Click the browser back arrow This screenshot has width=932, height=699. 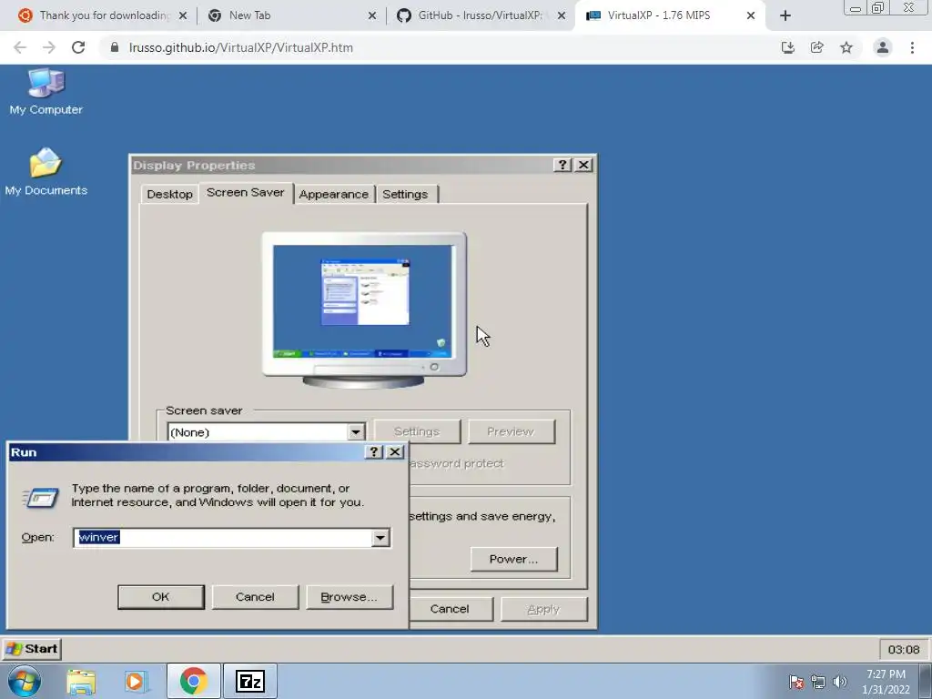[x=20, y=47]
